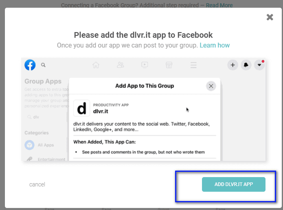Image resolution: width=283 pixels, height=210 pixels.
Task: Close the Add App to This Group dialog
Action: (211, 86)
